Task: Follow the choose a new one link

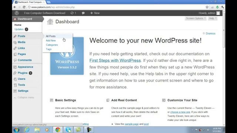Action: pos(180,112)
